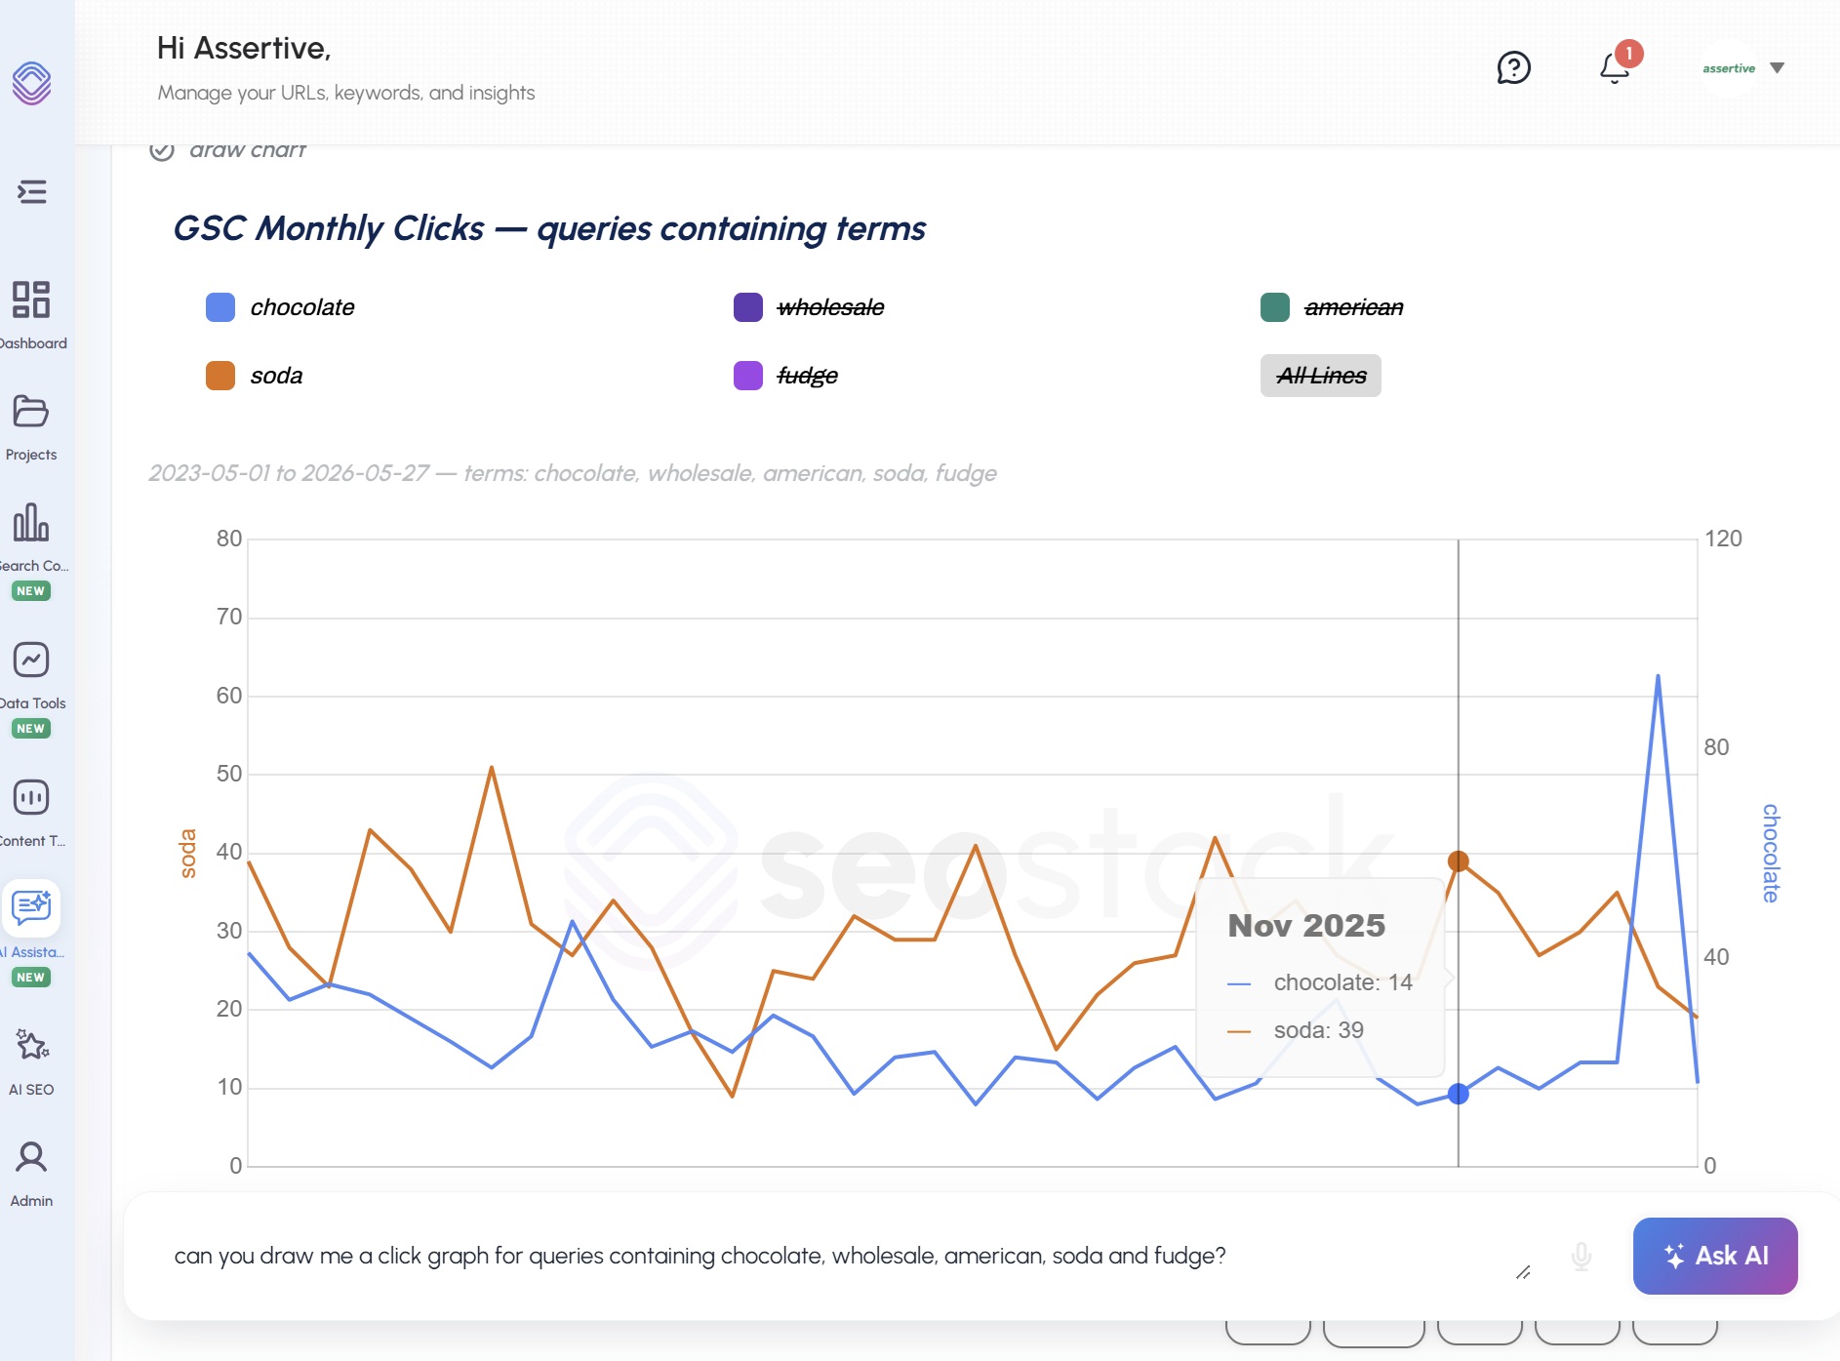Click the chart title GSC Monthly Clicks
The height and width of the screenshot is (1361, 1840).
[x=549, y=228]
